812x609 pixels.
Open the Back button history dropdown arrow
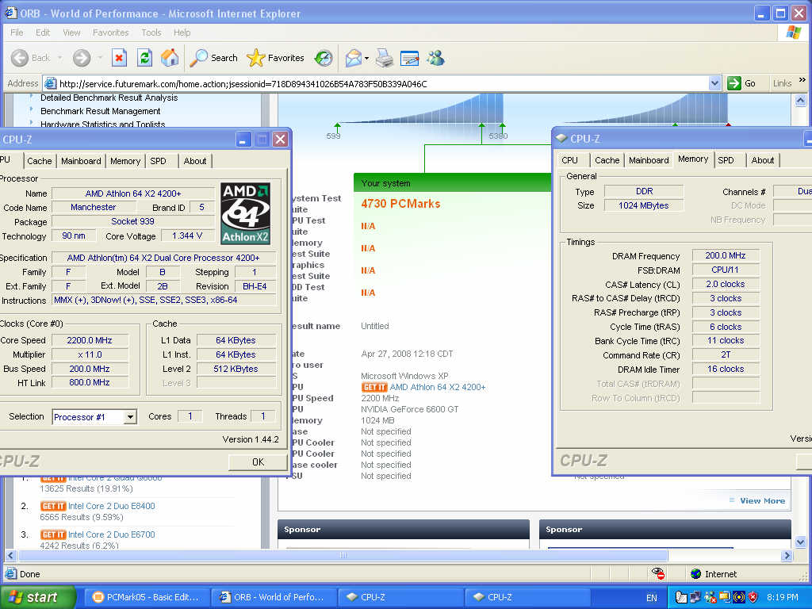[60, 58]
